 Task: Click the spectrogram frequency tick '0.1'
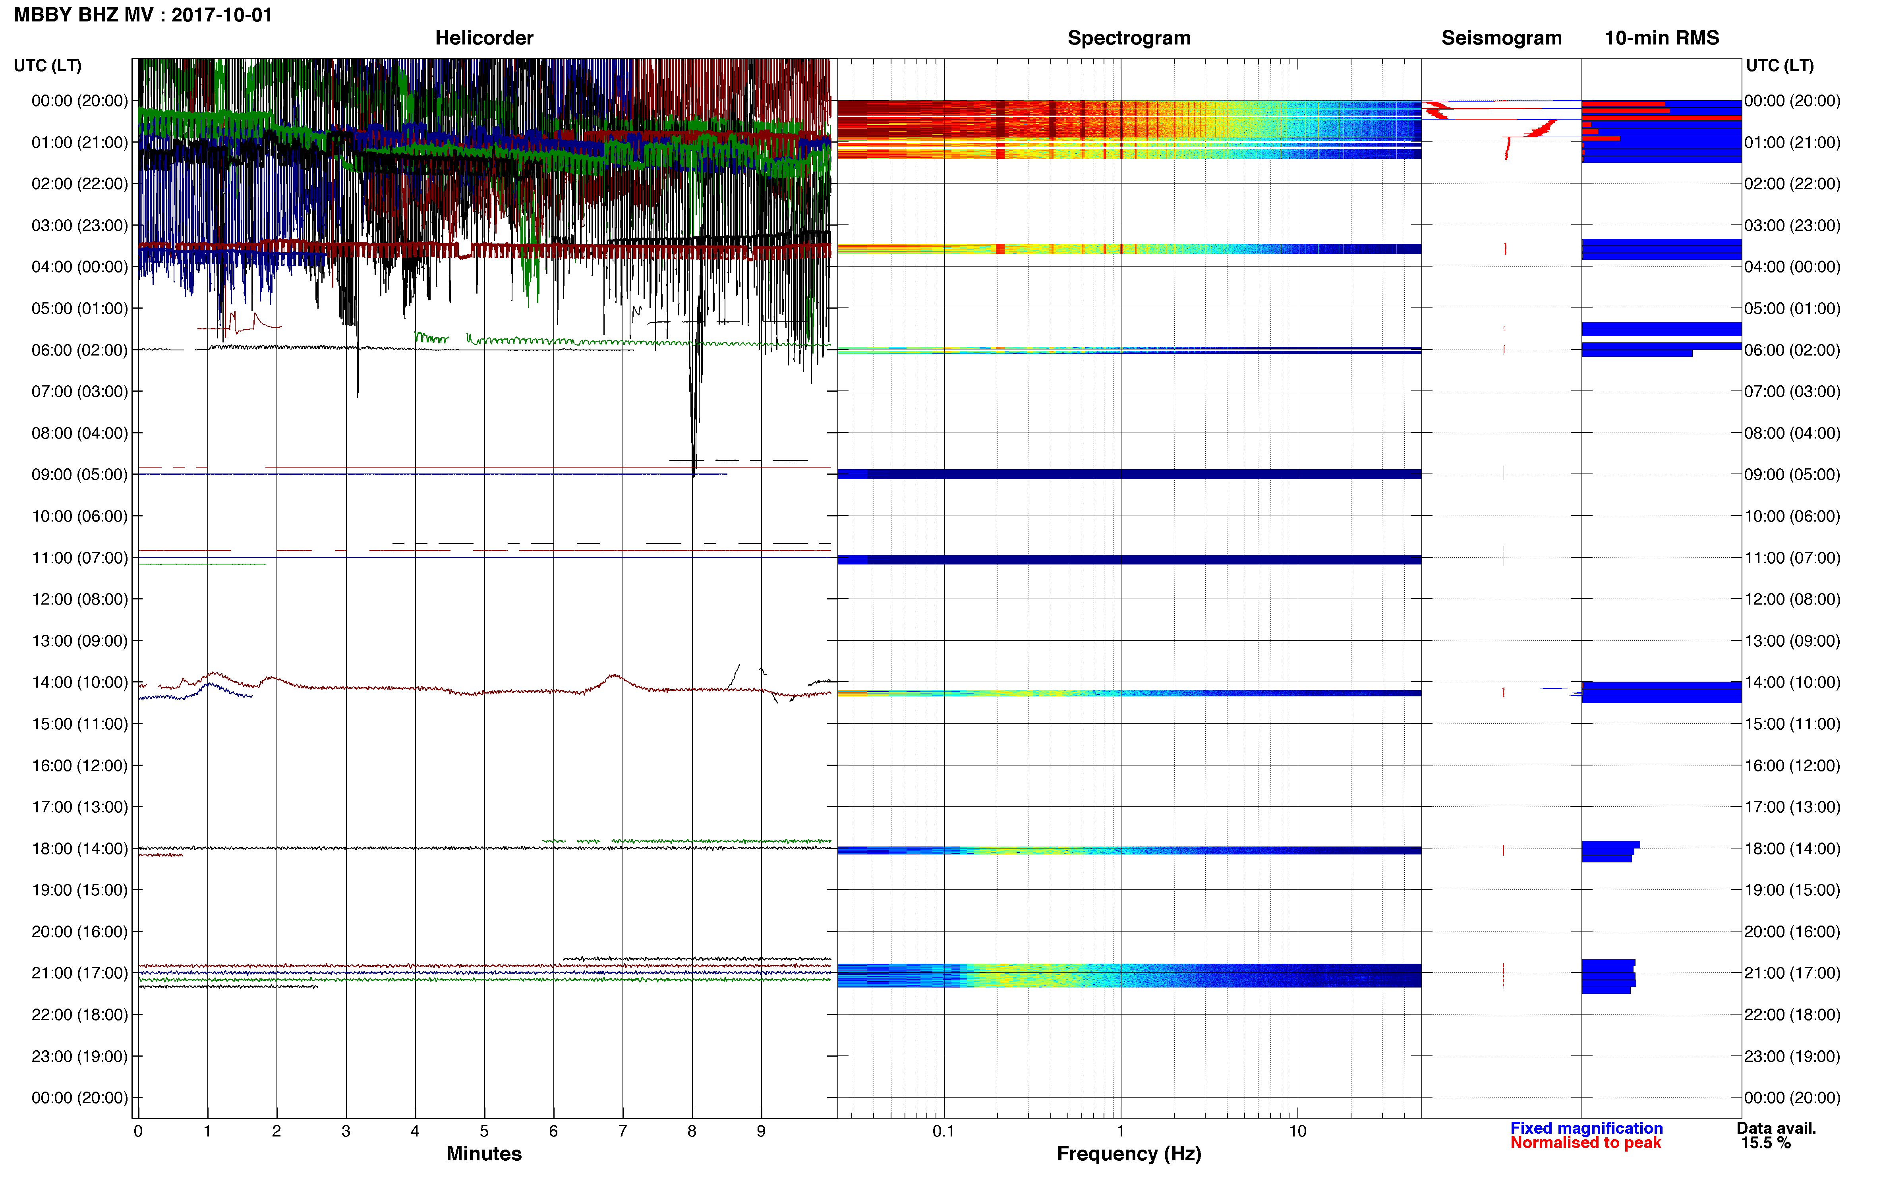click(x=943, y=1132)
